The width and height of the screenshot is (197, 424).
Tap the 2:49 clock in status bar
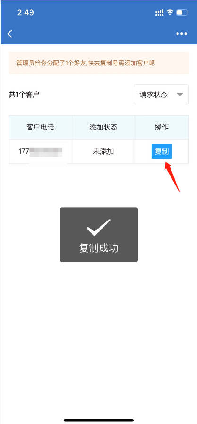click(26, 13)
